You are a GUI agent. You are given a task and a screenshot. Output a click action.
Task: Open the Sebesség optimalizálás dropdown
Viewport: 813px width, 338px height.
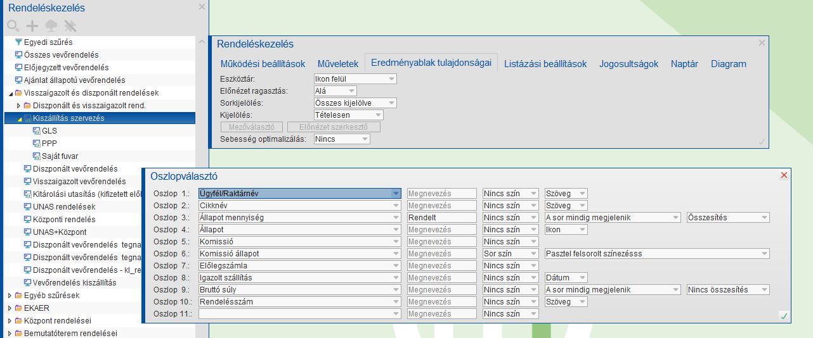[342, 139]
